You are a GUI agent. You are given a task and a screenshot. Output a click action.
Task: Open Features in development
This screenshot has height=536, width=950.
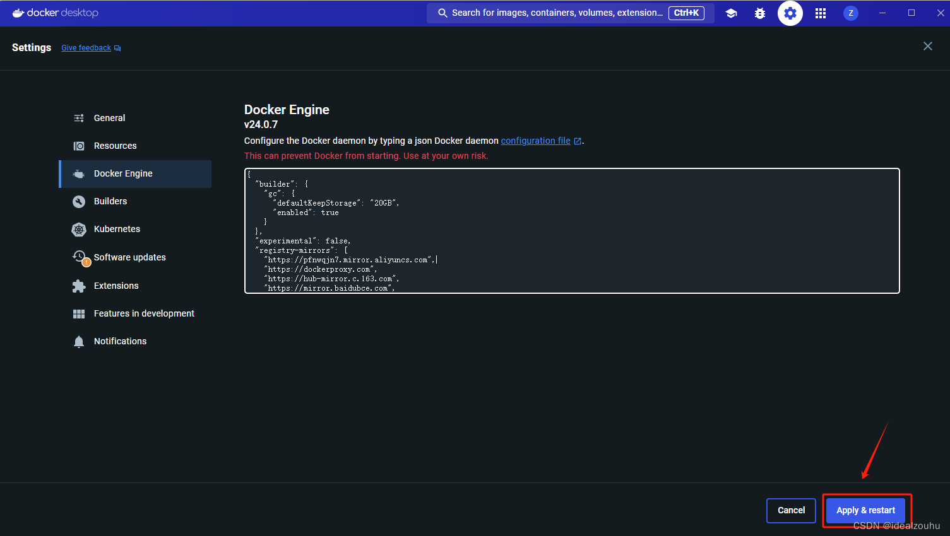[144, 313]
